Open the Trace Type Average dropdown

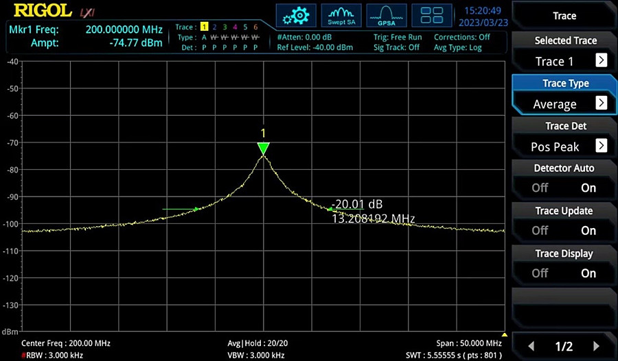[601, 103]
